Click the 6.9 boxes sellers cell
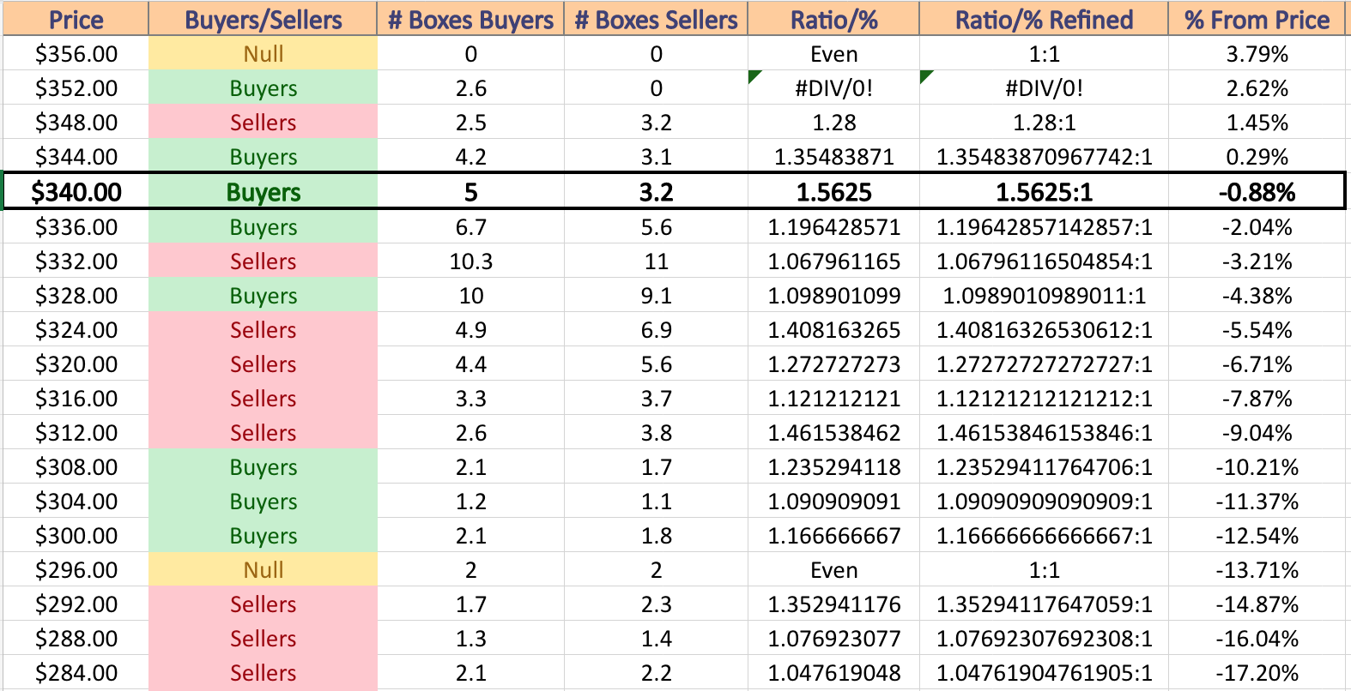 (656, 330)
